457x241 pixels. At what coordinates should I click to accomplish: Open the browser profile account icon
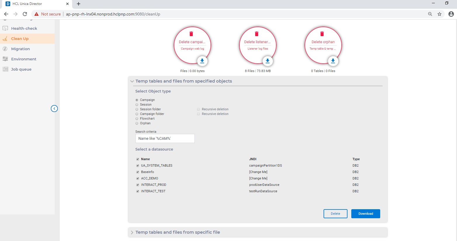point(451,14)
